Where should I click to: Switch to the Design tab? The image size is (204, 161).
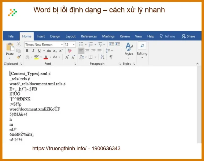click(55, 36)
